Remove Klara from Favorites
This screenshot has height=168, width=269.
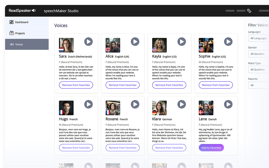[x=169, y=148]
